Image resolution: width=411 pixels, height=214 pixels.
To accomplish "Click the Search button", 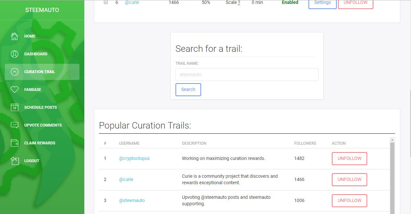I will (x=188, y=90).
